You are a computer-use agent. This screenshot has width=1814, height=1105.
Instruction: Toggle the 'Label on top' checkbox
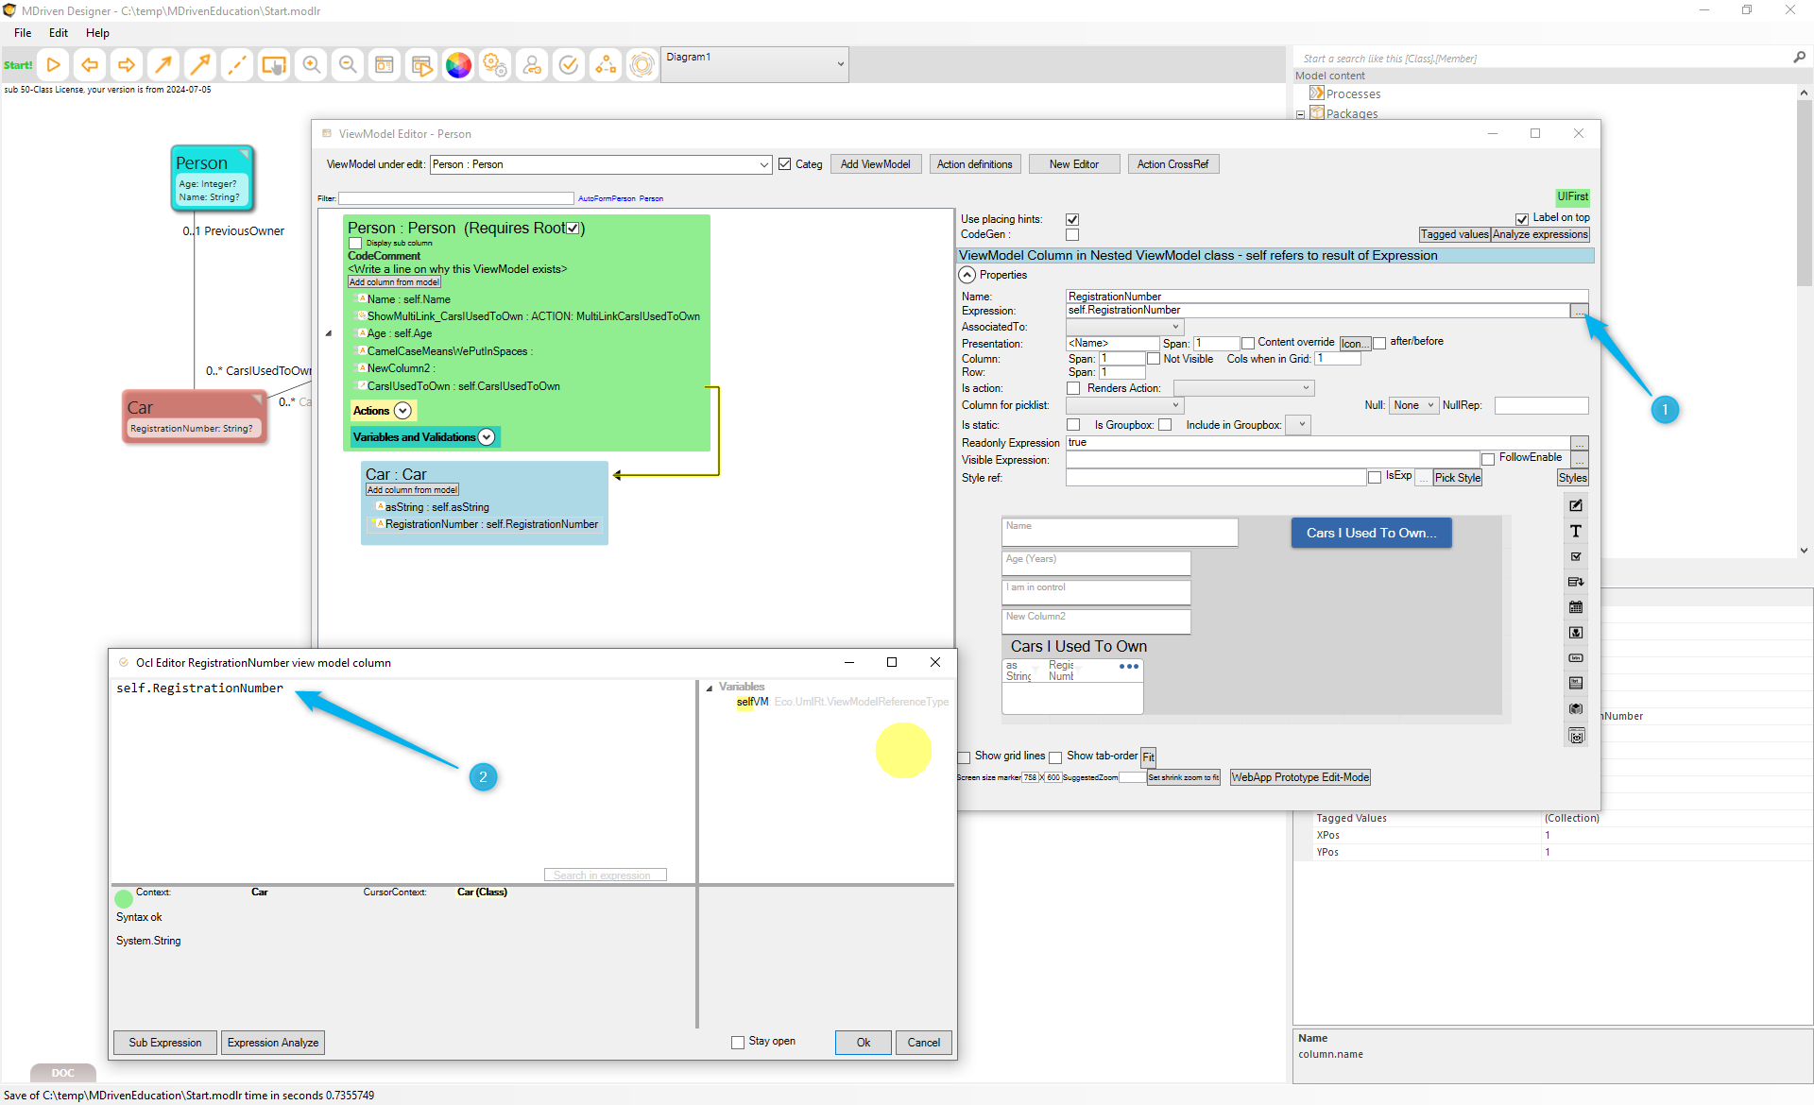point(1522,218)
